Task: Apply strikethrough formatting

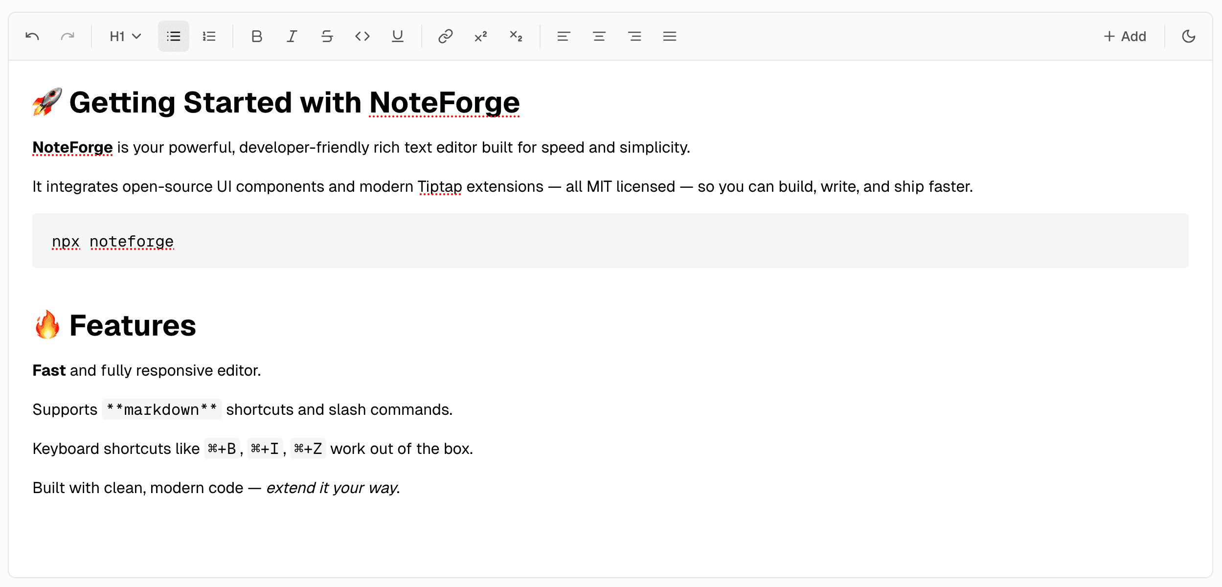Action: click(x=327, y=36)
